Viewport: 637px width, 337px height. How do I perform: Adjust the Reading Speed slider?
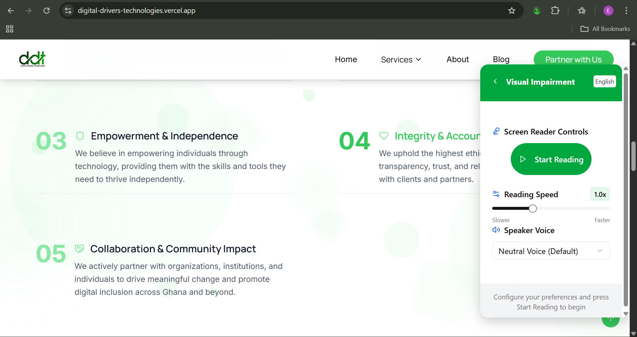[x=532, y=208]
